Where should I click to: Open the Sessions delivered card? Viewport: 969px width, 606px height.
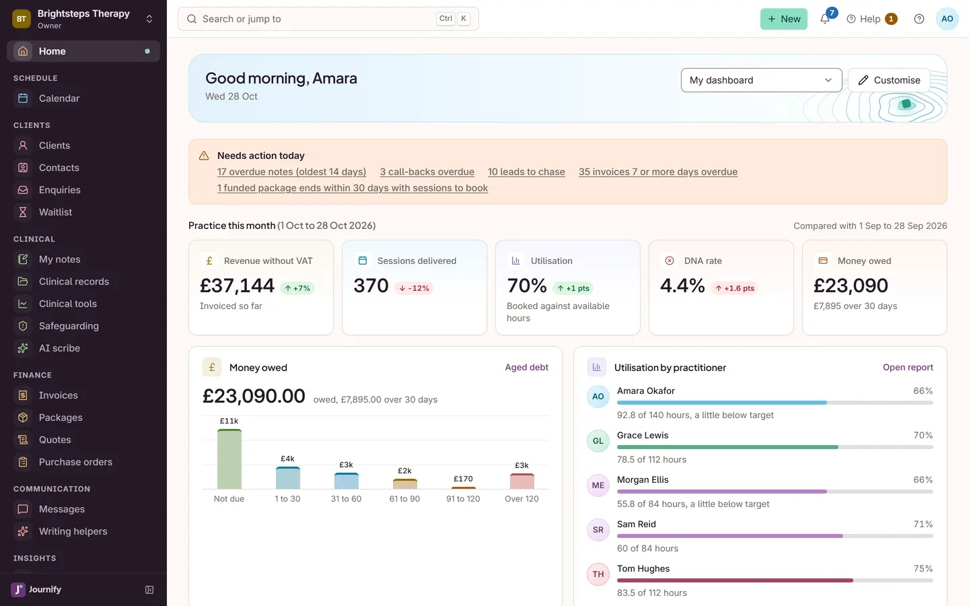415,288
